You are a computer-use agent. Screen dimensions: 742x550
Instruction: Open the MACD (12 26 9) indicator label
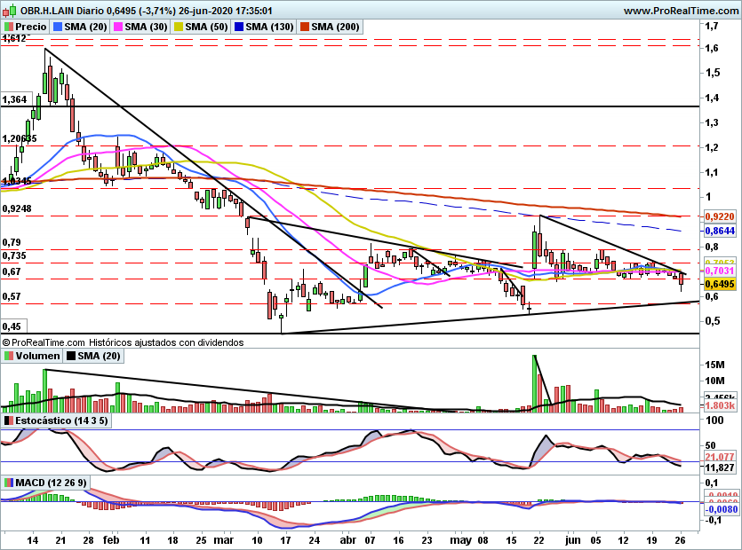45,483
